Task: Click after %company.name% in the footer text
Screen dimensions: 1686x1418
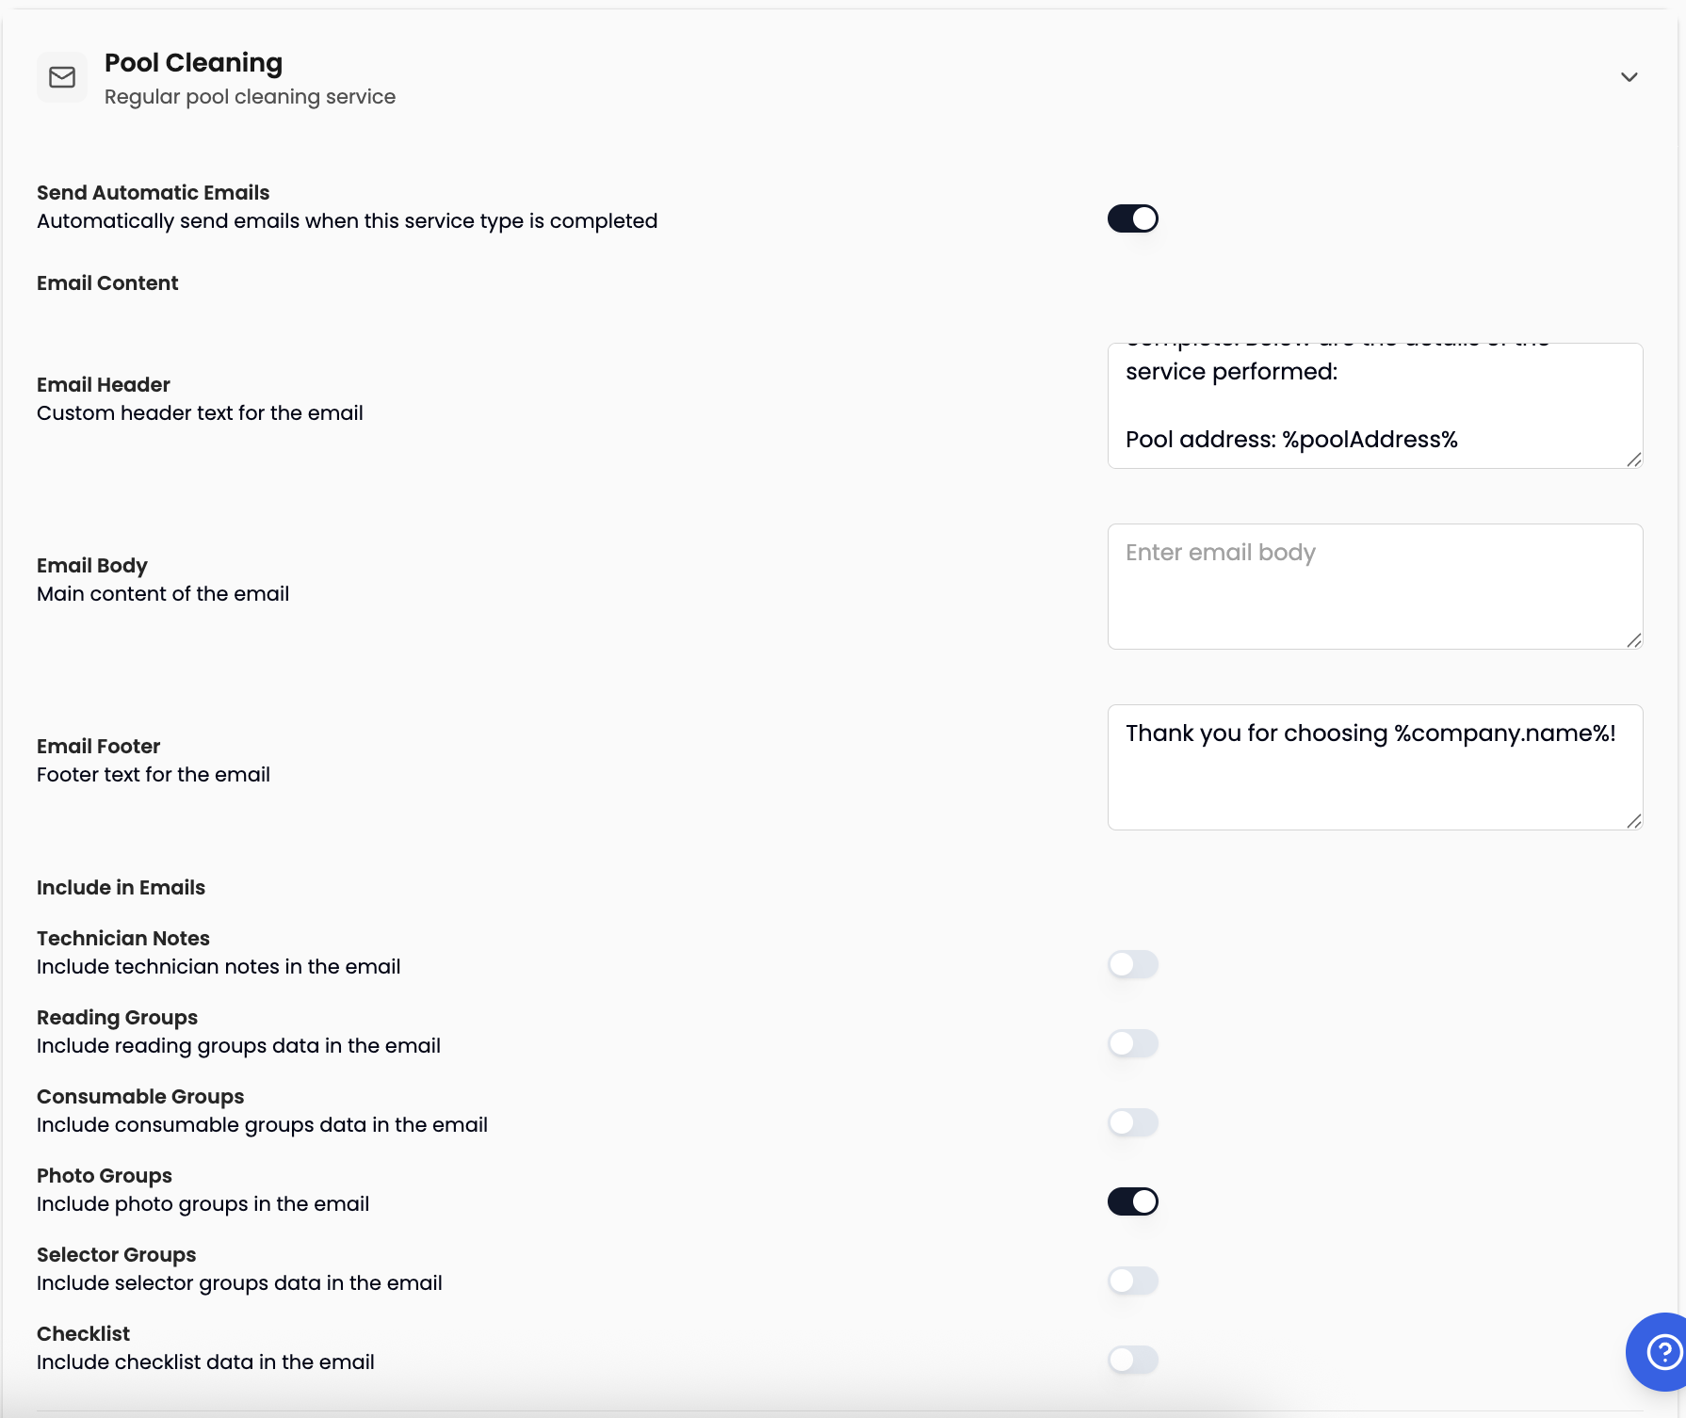Action: 1608,733
